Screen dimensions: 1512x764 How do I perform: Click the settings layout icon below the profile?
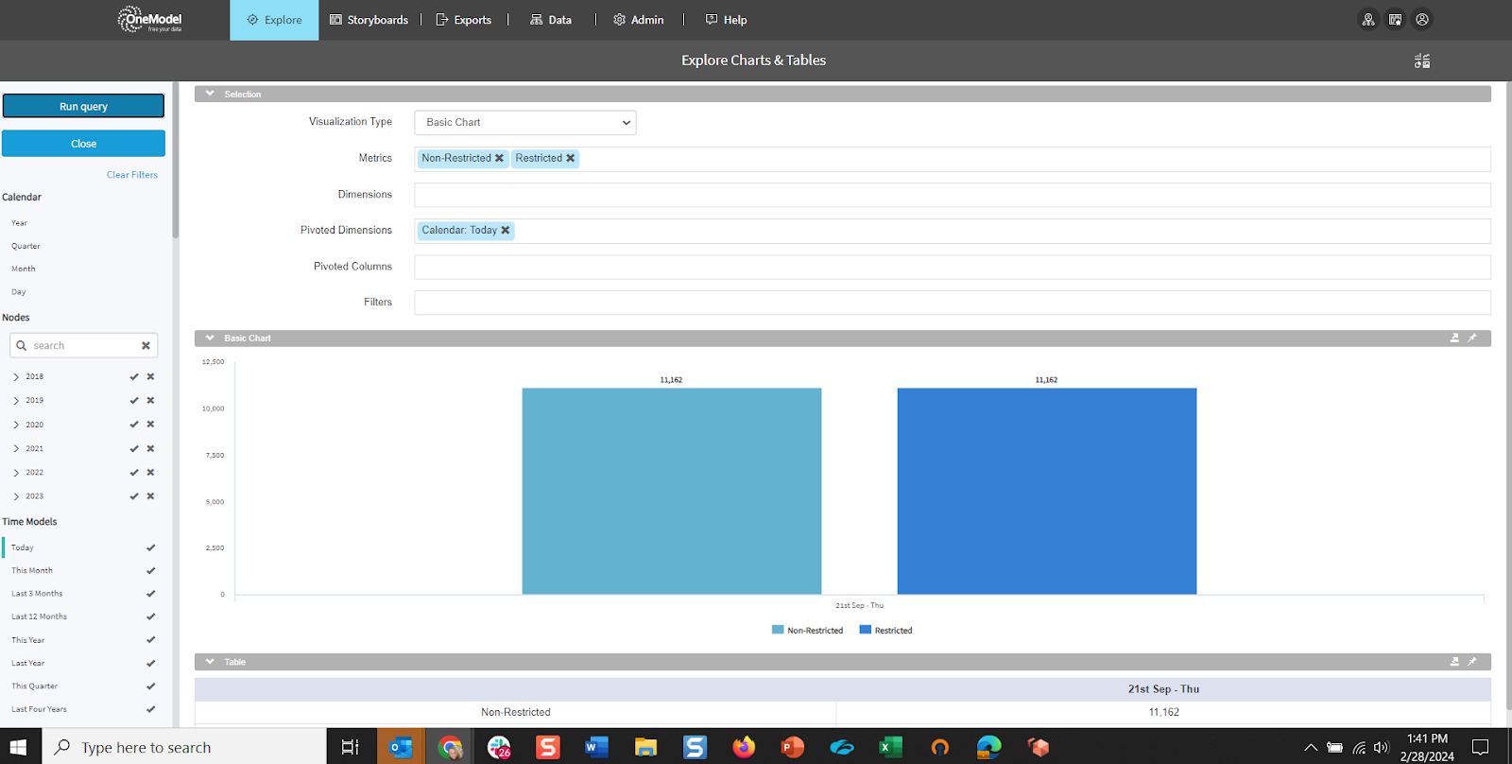pyautogui.click(x=1422, y=61)
